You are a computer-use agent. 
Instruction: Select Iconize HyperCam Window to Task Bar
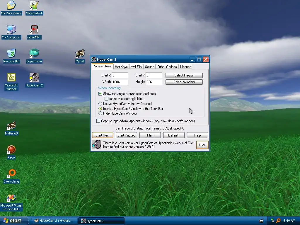(x=100, y=108)
